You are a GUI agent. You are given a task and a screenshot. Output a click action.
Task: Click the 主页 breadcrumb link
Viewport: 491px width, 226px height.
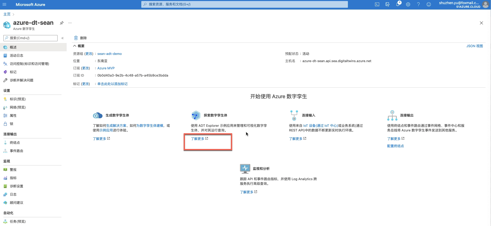[x=7, y=14]
